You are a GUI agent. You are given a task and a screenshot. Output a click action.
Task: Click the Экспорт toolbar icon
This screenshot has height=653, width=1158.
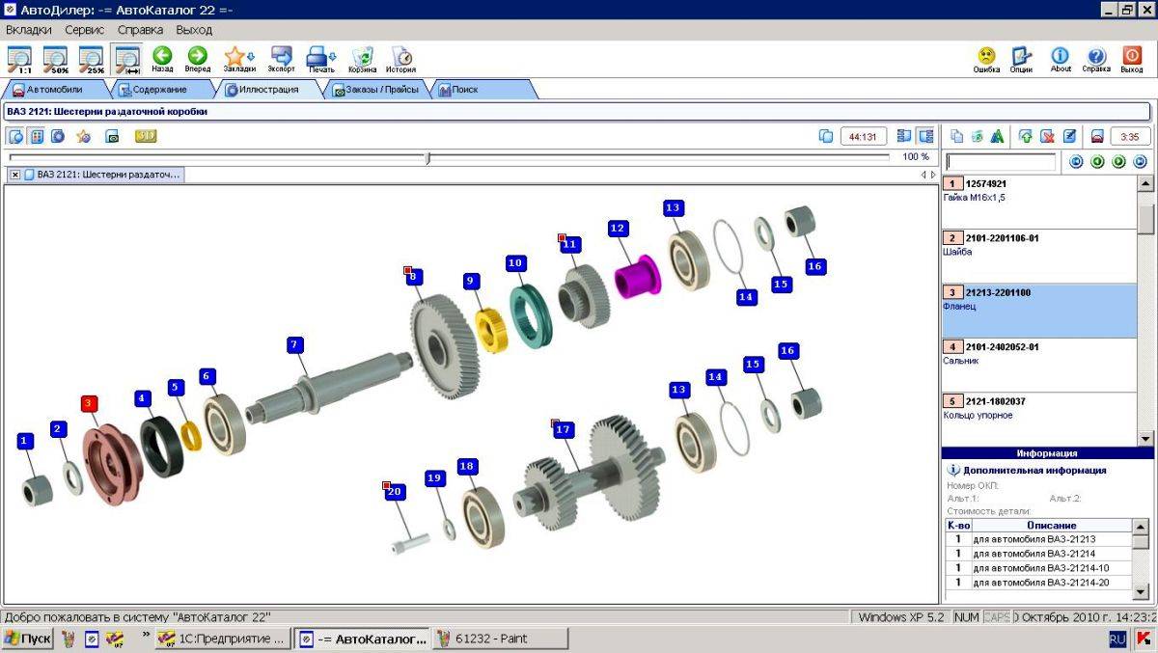click(x=282, y=60)
